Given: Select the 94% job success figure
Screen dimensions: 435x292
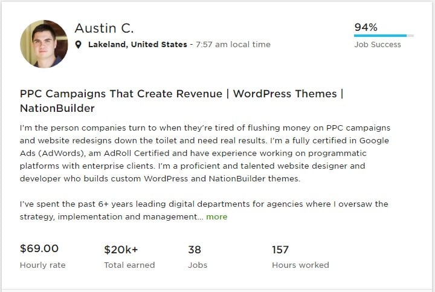Looking at the screenshot, I should [x=366, y=27].
